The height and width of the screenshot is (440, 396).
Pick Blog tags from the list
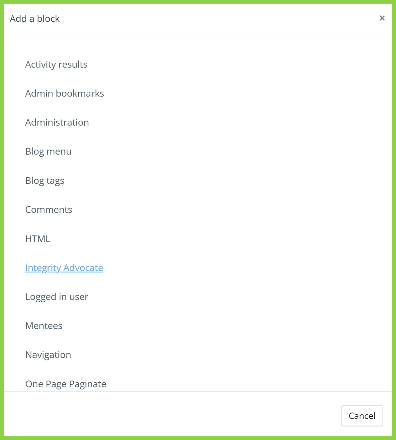click(x=45, y=180)
